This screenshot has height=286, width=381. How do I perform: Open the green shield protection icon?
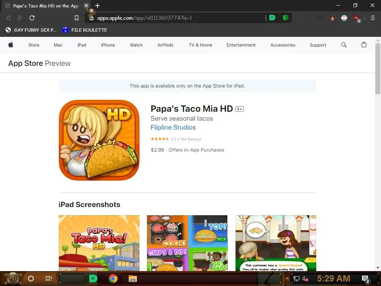[285, 18]
